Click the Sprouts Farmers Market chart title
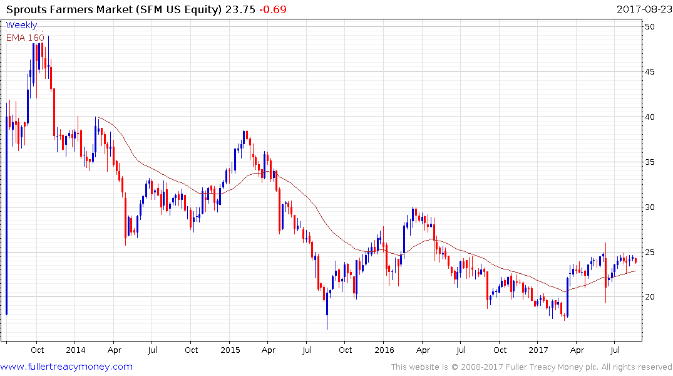This screenshot has width=673, height=376. (113, 9)
